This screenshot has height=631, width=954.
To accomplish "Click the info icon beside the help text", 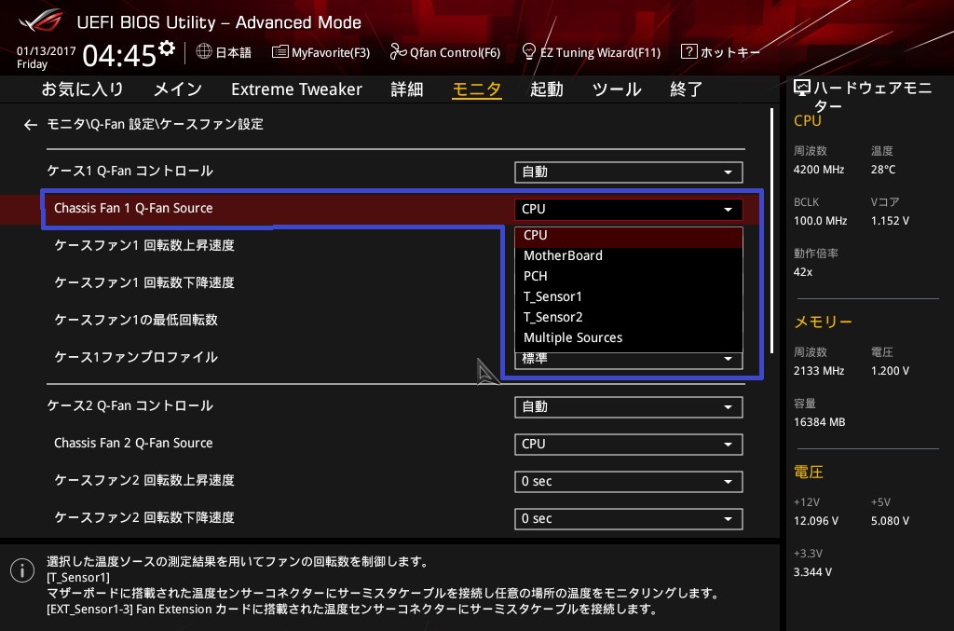I will point(22,570).
